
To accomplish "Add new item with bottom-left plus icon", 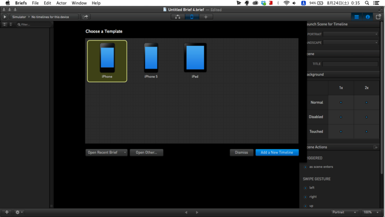I will tap(7, 212).
